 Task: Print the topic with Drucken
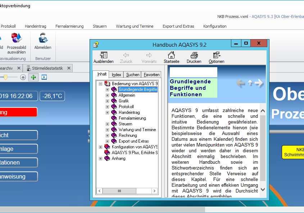[194, 55]
